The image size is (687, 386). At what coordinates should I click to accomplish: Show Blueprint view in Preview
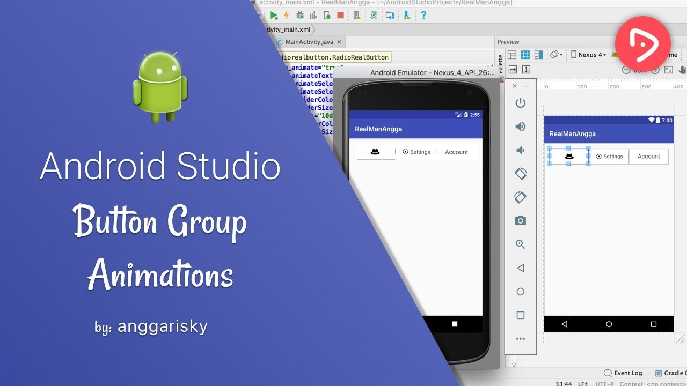coord(525,55)
